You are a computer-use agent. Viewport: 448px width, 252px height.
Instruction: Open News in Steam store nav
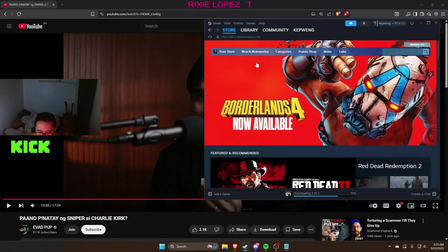click(x=328, y=51)
